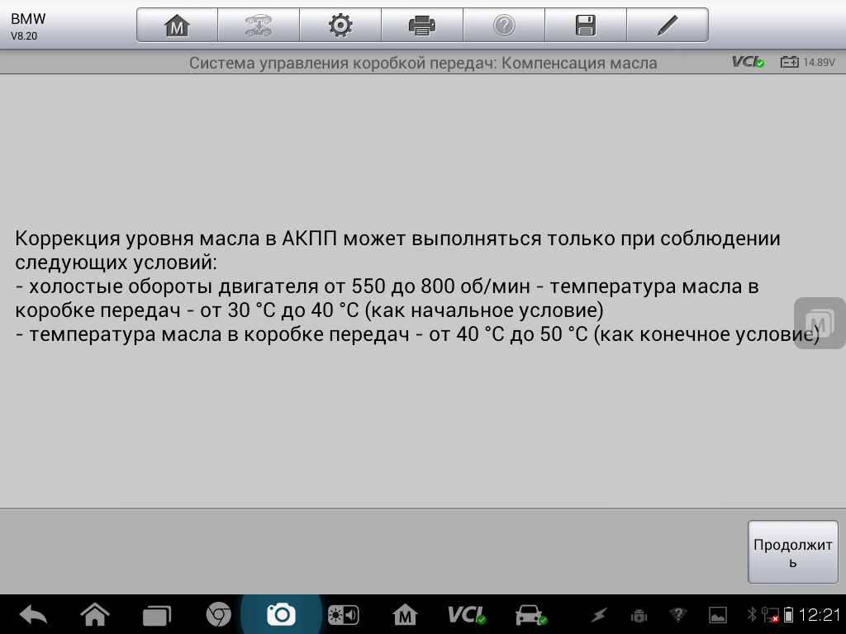The height and width of the screenshot is (634, 846).
Task: Open recent apps overview
Action: 155,615
